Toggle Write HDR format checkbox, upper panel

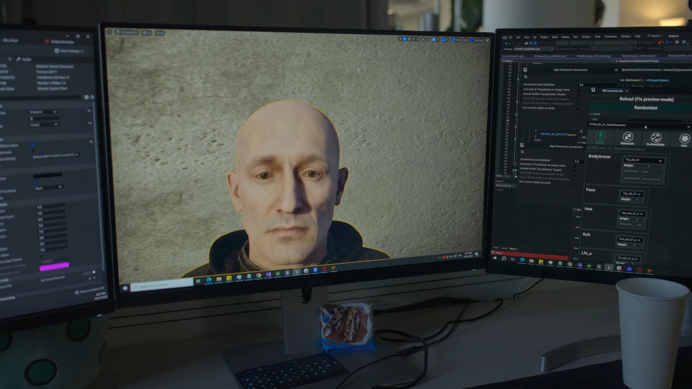tap(578, 99)
